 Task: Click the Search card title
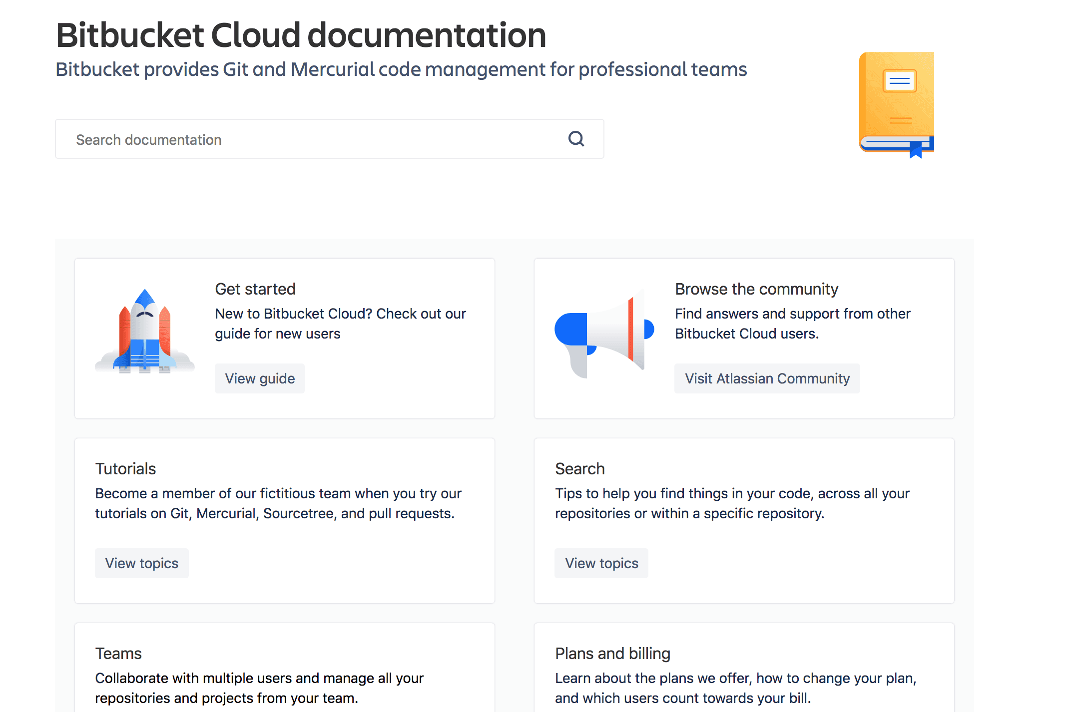(x=580, y=469)
